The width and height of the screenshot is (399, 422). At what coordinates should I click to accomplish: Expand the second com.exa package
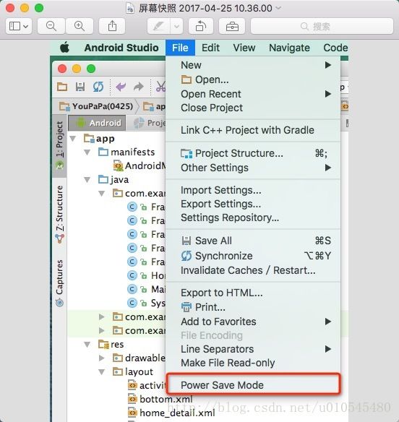pos(101,316)
